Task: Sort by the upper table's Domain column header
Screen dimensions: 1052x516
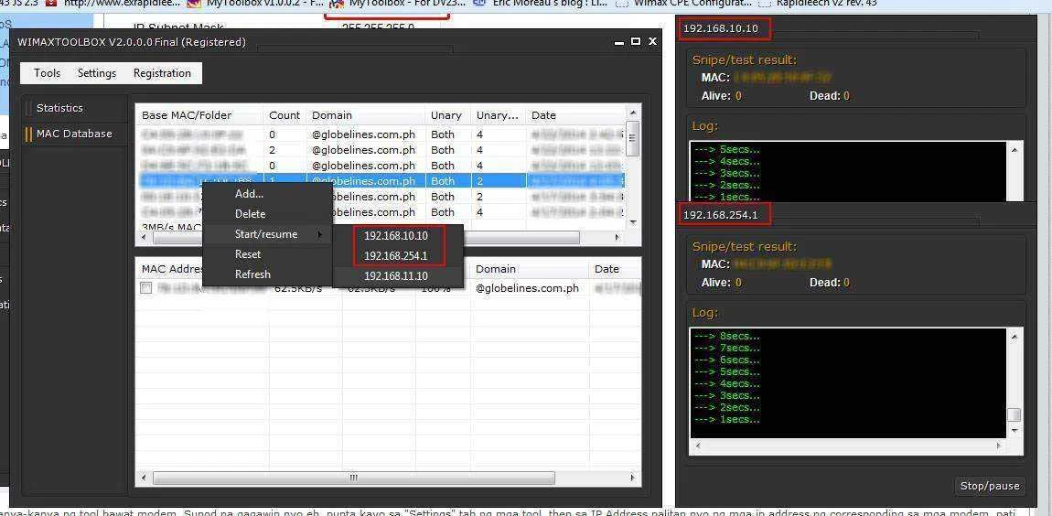Action: click(366, 115)
